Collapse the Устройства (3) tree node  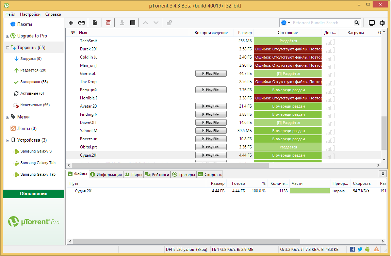(x=8, y=140)
